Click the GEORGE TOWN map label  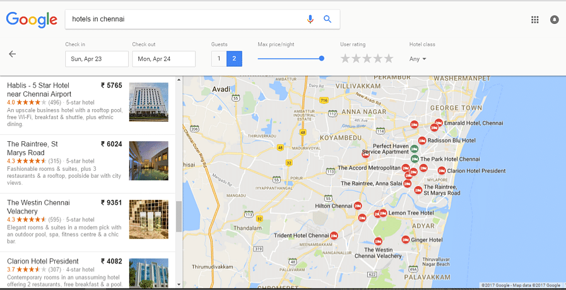[456, 108]
